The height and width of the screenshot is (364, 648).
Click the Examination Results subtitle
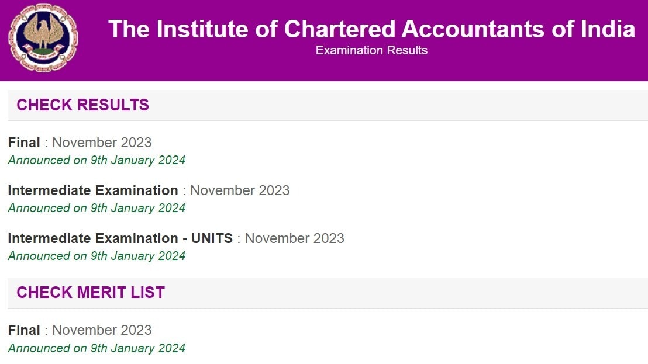tap(371, 51)
